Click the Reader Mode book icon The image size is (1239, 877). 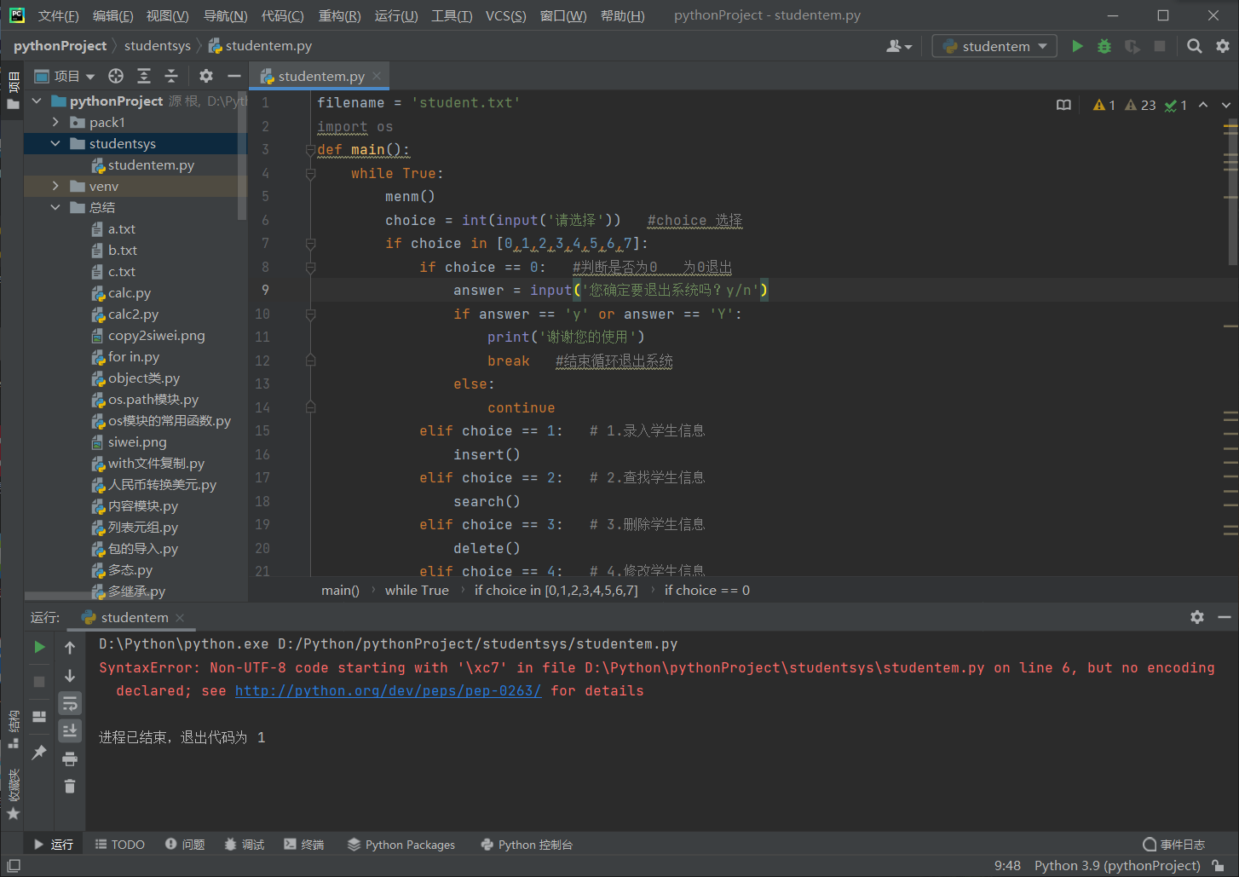pyautogui.click(x=1063, y=105)
